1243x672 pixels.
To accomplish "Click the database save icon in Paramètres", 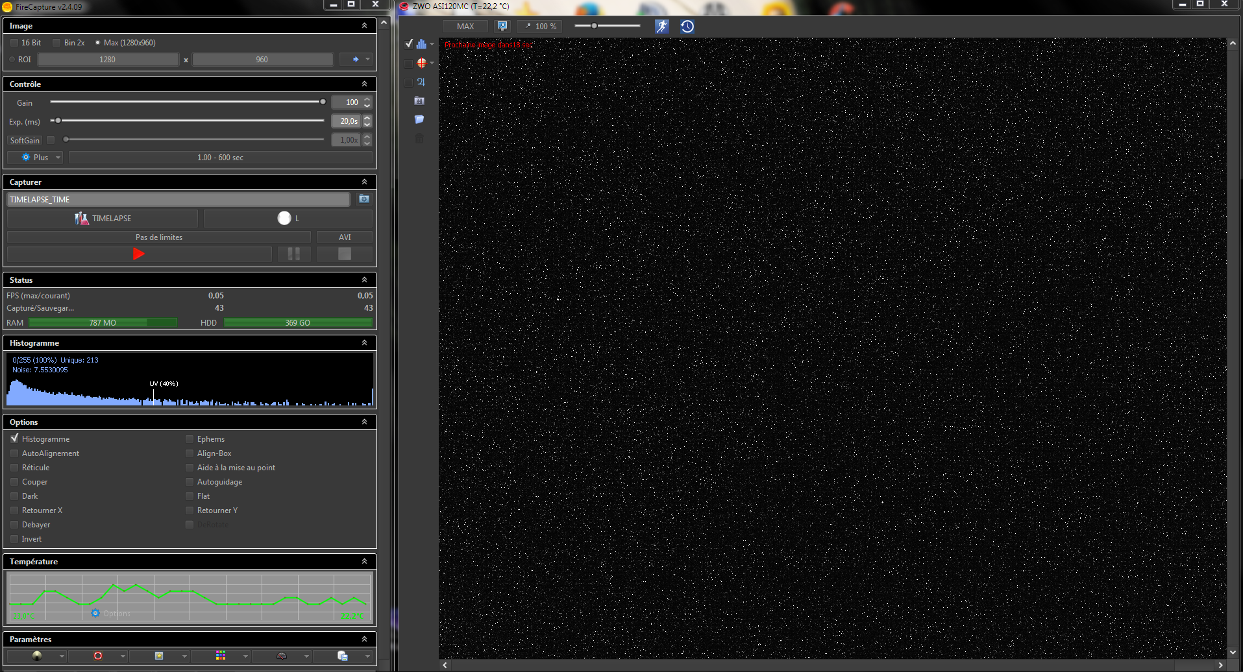I will (x=343, y=656).
